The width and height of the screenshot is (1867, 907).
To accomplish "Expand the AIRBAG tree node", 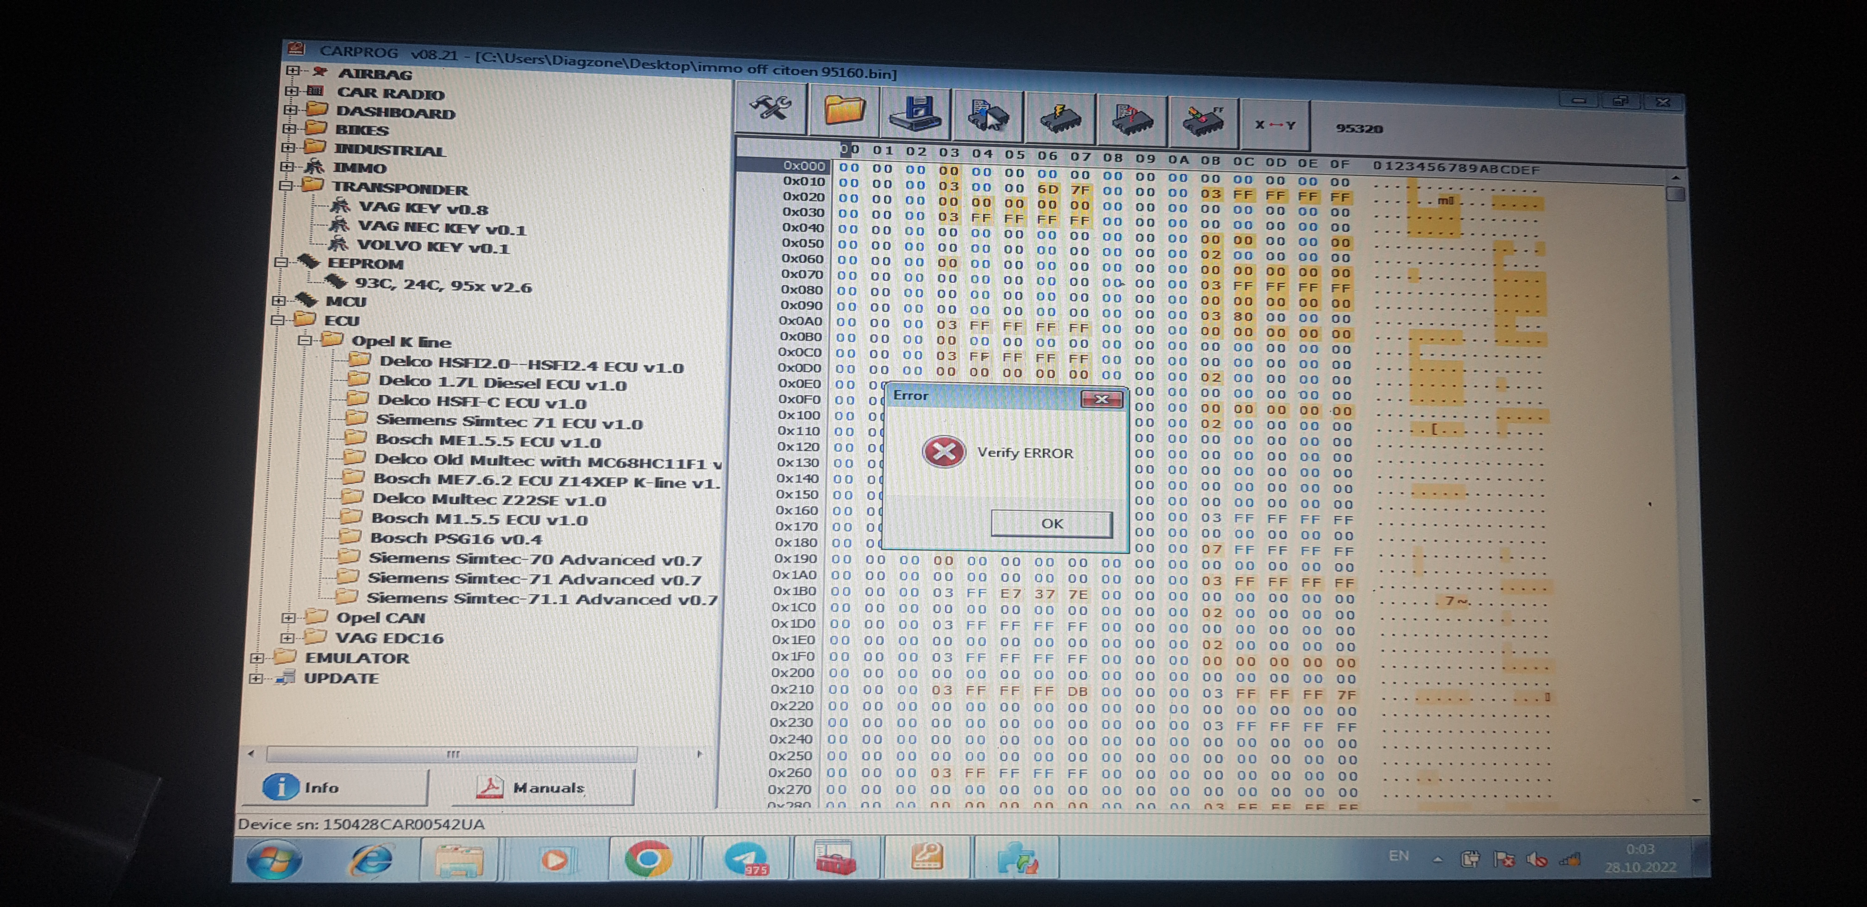I will click(x=293, y=71).
